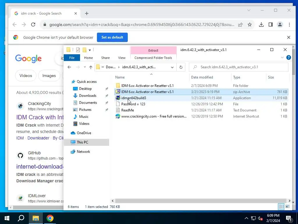Expand the address bar history dropdown
Screen dimensions: 298x224
coord(172,67)
